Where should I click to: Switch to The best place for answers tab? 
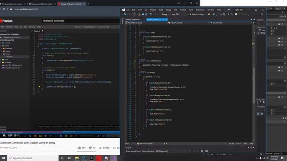13,4
